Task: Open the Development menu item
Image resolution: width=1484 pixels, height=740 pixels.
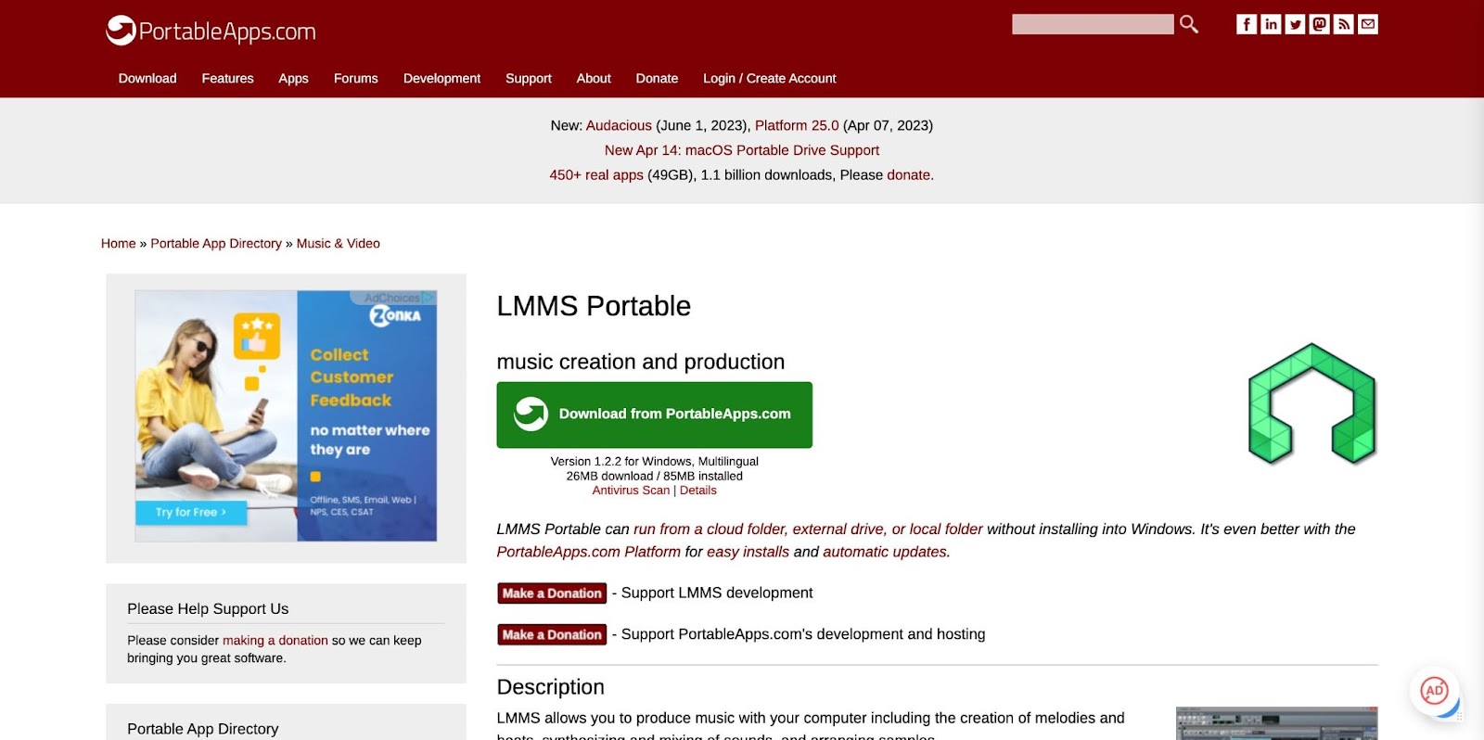Action: (x=441, y=78)
